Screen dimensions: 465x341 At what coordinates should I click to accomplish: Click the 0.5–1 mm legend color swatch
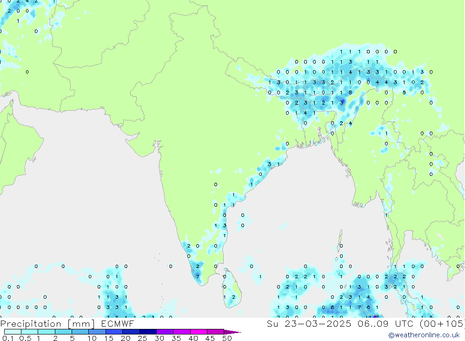[x=30, y=332]
